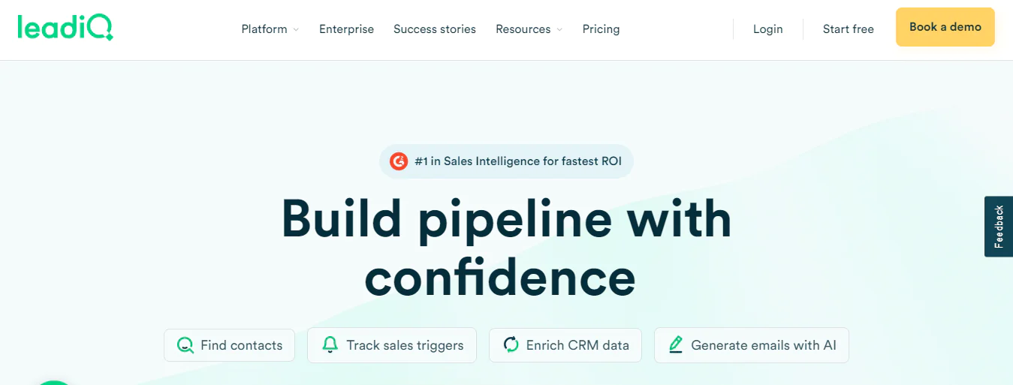The height and width of the screenshot is (385, 1013).
Task: Select the Start free link
Action: [x=848, y=29]
